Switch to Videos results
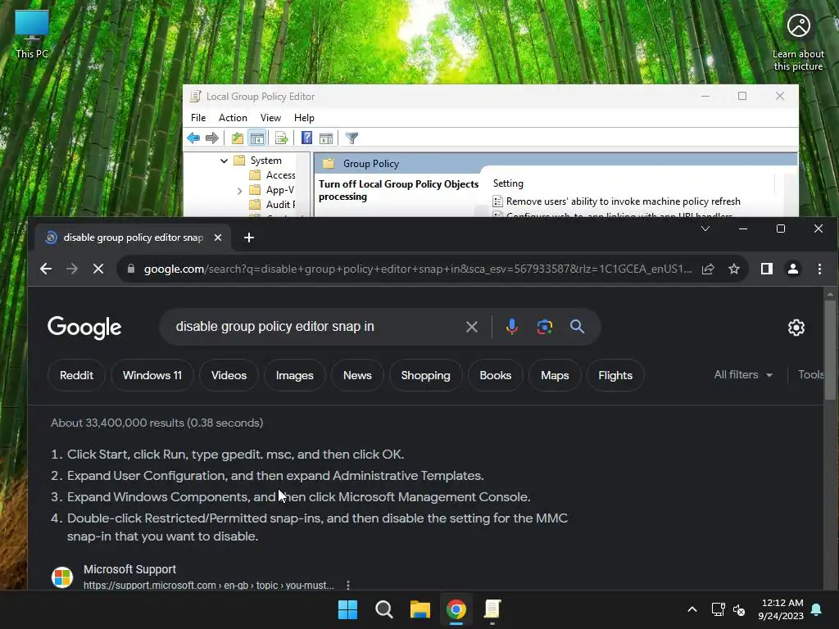 tap(229, 375)
